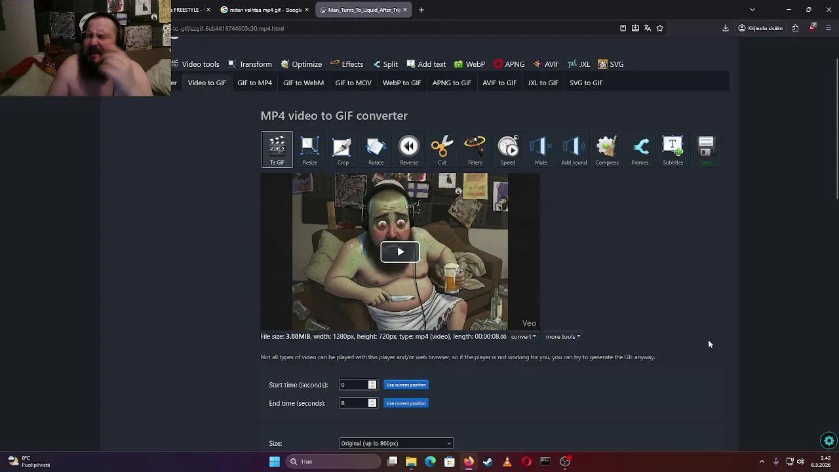Translate this page icon
Image resolution: width=839 pixels, height=472 pixels.
(648, 28)
